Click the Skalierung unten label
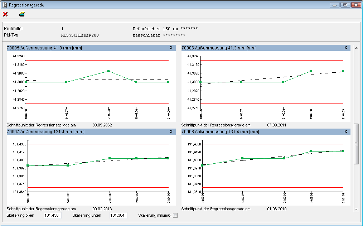363x226 pixels. click(x=87, y=215)
